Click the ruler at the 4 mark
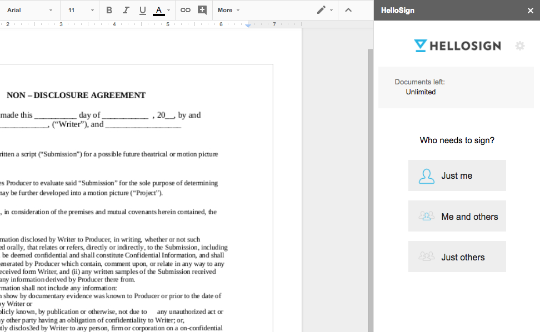This screenshot has width=540, height=332. [114, 24]
